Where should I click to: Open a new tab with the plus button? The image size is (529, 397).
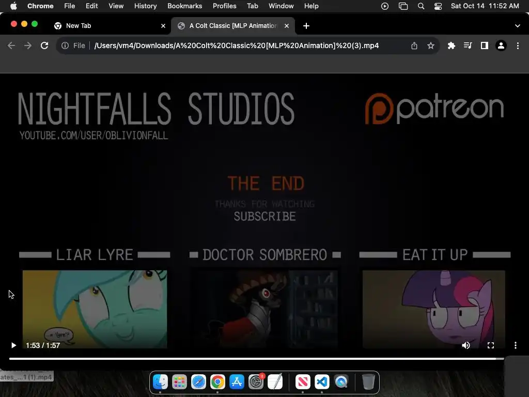pyautogui.click(x=306, y=26)
